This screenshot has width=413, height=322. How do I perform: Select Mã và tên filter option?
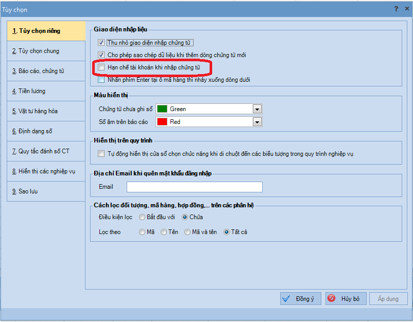click(187, 232)
